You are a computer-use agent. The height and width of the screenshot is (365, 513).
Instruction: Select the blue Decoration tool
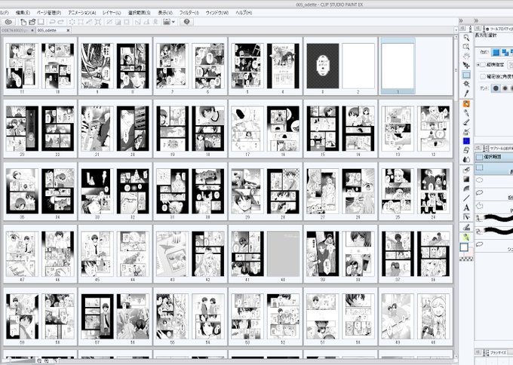click(x=466, y=141)
